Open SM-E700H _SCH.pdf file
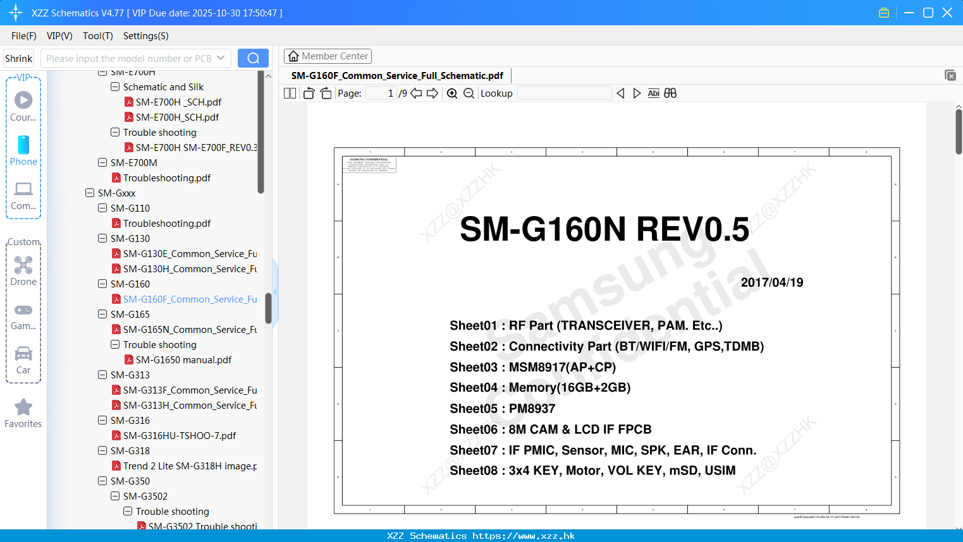 pyautogui.click(x=178, y=102)
